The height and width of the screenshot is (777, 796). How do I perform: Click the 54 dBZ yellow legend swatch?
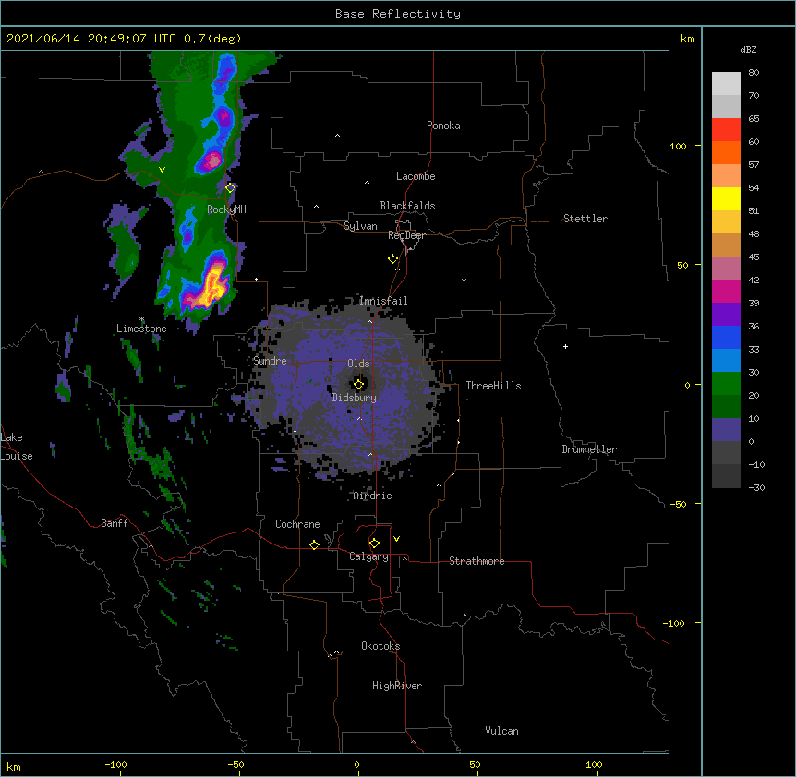726,198
